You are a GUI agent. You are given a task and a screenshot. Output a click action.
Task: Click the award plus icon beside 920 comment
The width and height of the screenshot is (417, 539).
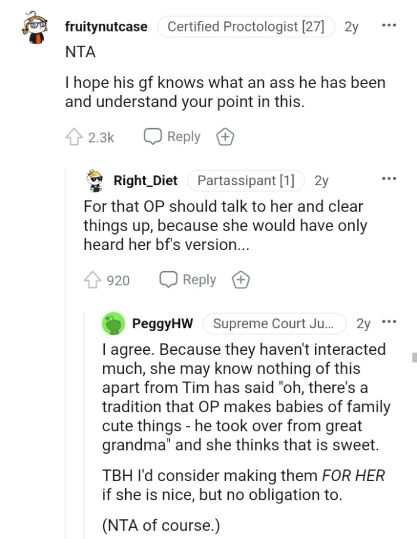pyautogui.click(x=241, y=279)
